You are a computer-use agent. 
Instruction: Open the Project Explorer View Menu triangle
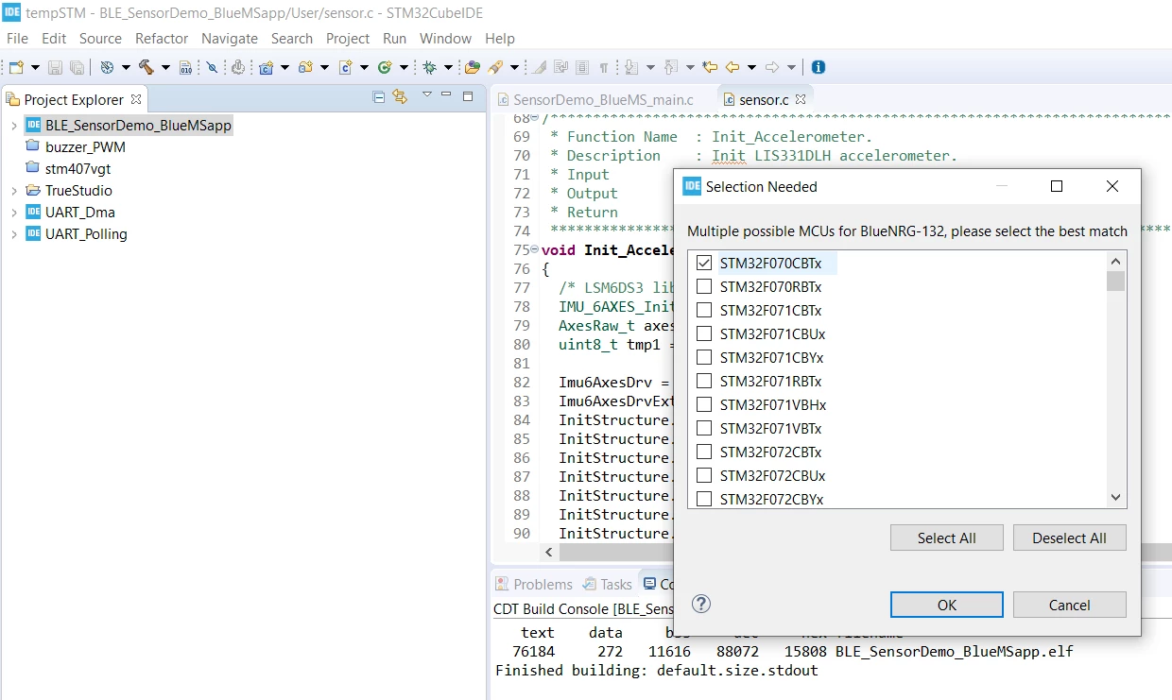coord(426,94)
